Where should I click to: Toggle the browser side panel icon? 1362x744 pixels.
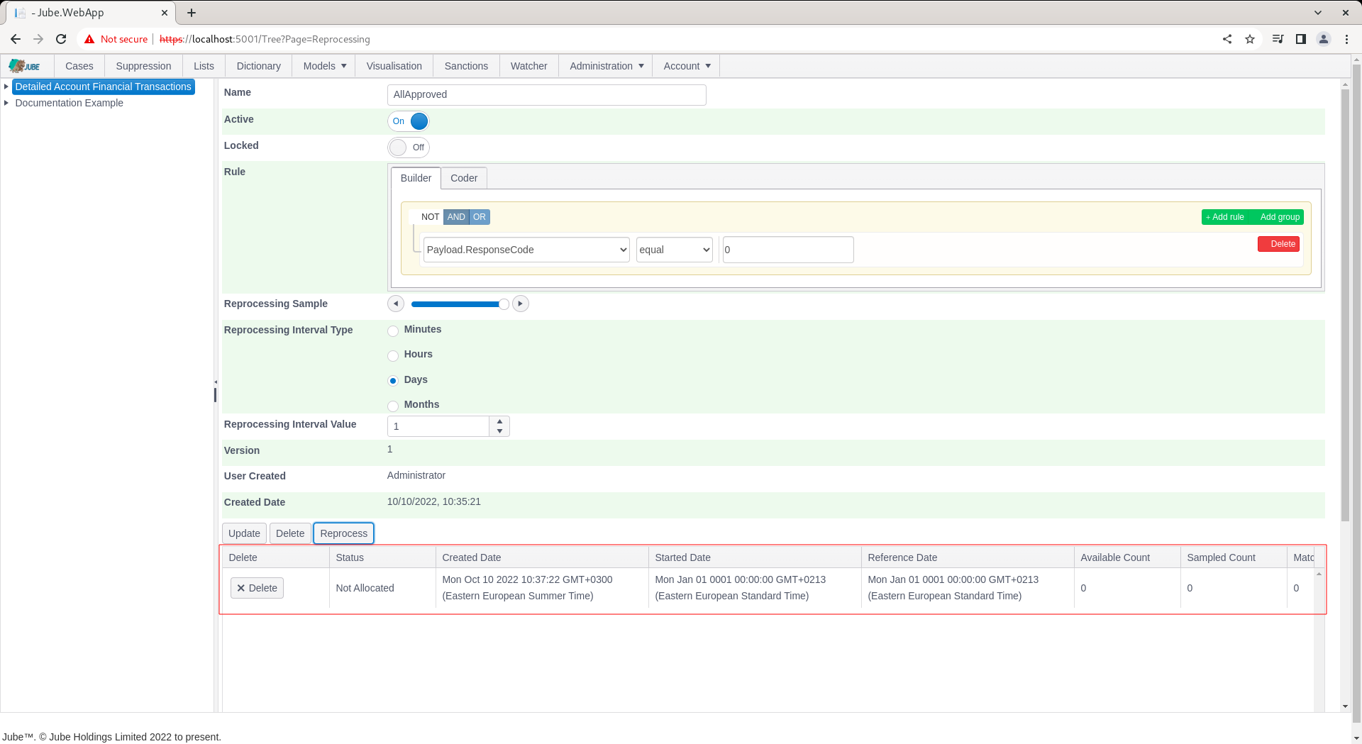tap(1301, 39)
